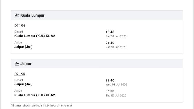Click the Arrive label under D7 195
The width and height of the screenshot is (194, 109).
tap(18, 91)
